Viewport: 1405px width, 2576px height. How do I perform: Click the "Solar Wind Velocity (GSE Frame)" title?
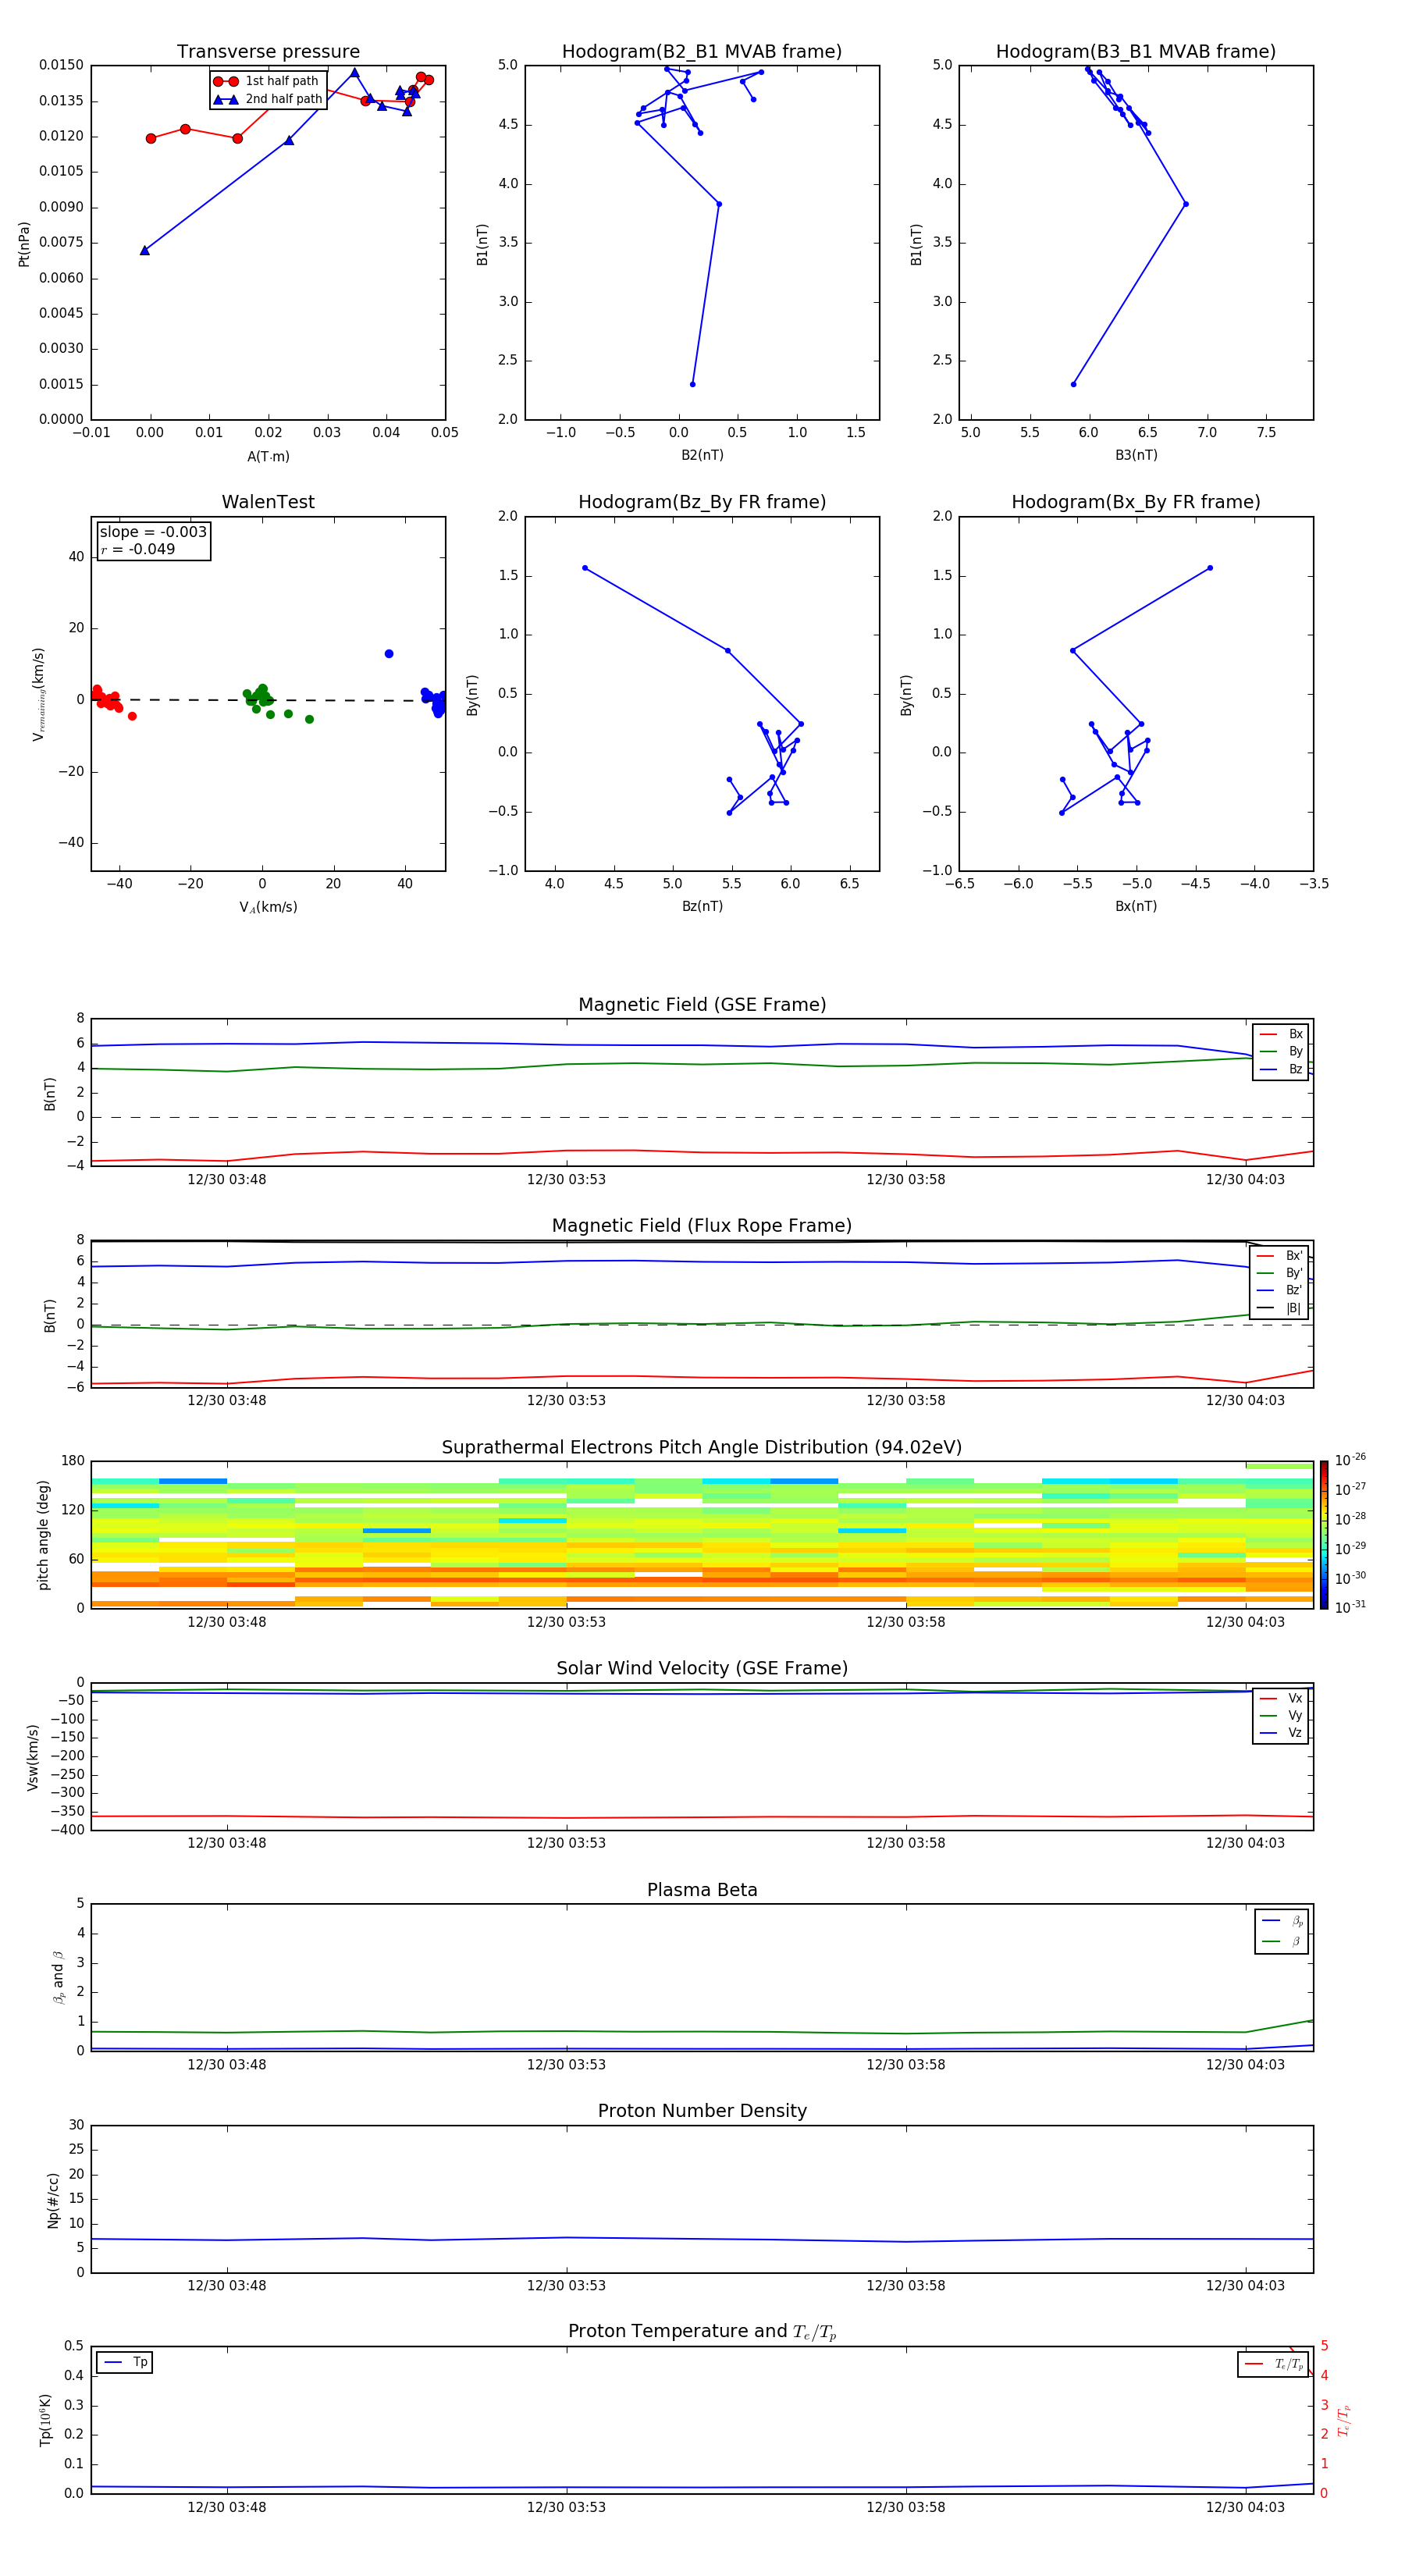pos(702,1668)
